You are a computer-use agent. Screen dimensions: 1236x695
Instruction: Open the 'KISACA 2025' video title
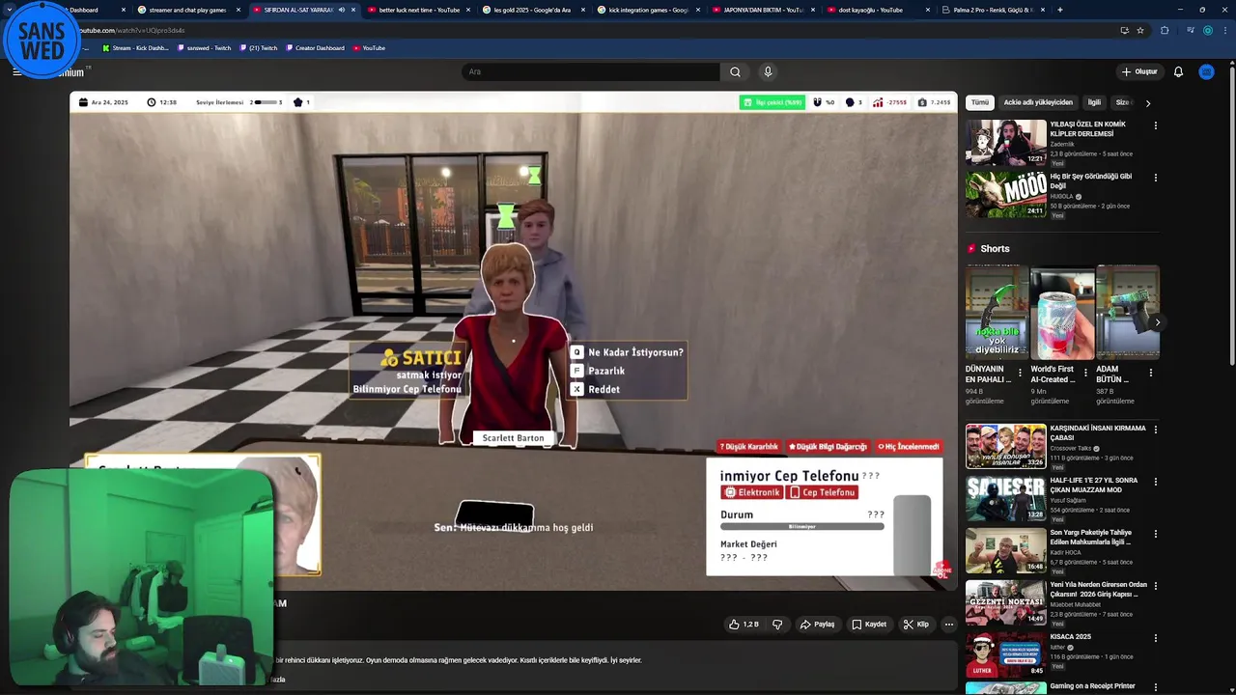[1070, 637]
